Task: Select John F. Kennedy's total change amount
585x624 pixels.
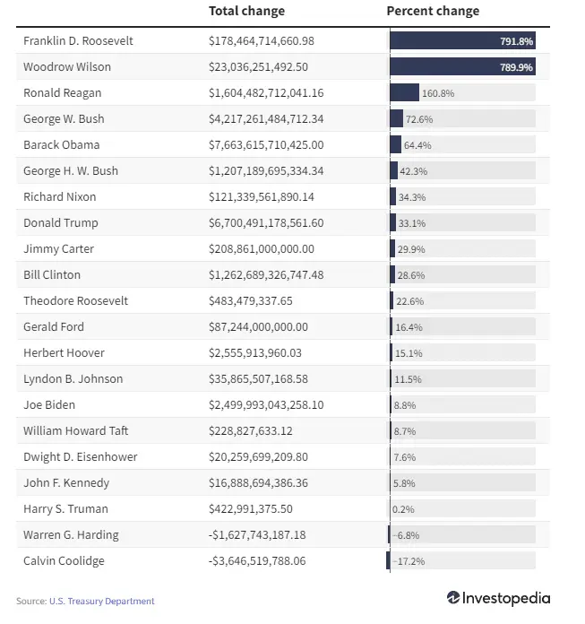Action: [x=258, y=483]
